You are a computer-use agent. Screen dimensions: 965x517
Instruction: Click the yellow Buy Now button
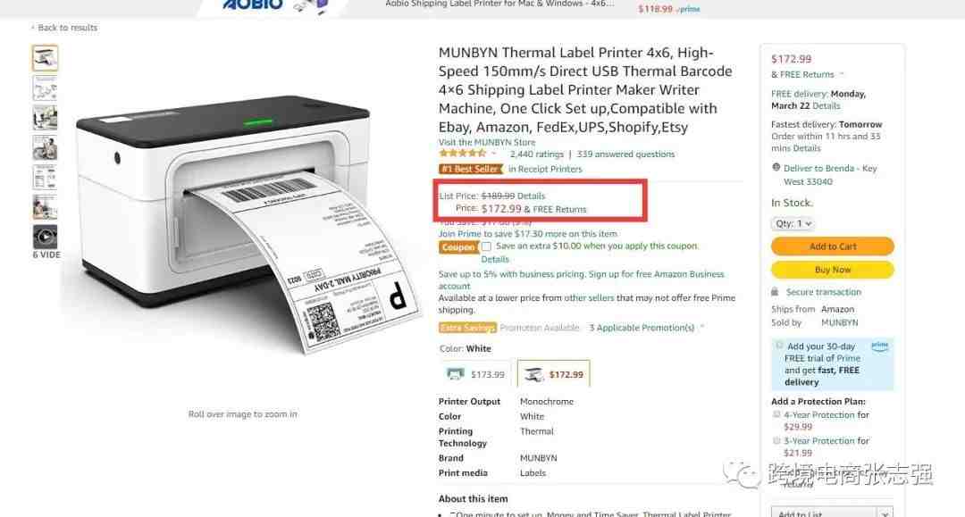[x=833, y=270]
